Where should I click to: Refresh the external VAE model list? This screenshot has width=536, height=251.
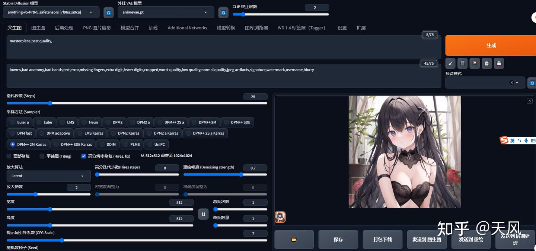pyautogui.click(x=223, y=13)
